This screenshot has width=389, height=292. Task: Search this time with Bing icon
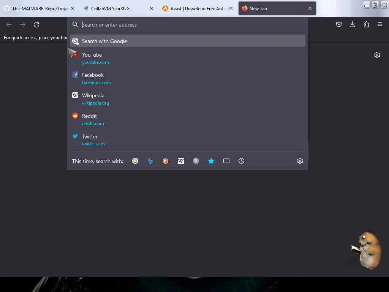150,161
